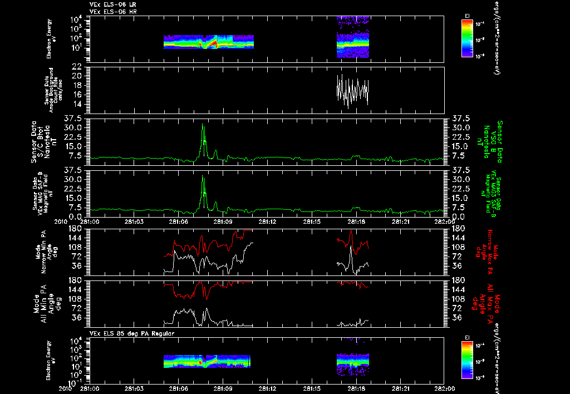Image resolution: width=570 pixels, height=394 pixels.
Task: Click "281:09" on the middle time axis
Action: [x=223, y=221]
